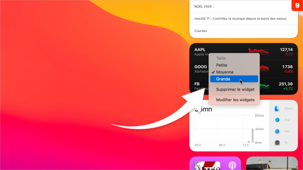Open the photo widget with the rooftops
This screenshot has width=303, height=170.
tap(272, 163)
